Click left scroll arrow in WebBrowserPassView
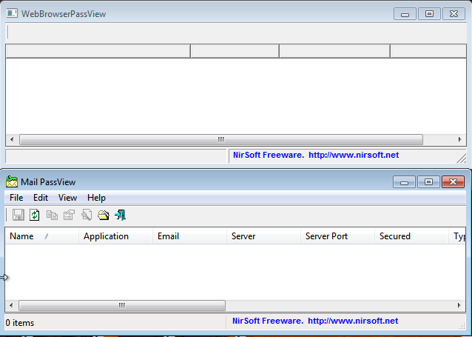Image resolution: width=472 pixels, height=337 pixels. pyautogui.click(x=12, y=139)
